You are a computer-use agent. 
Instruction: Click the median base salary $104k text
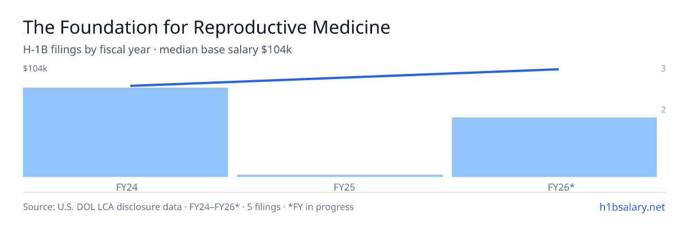(226, 50)
